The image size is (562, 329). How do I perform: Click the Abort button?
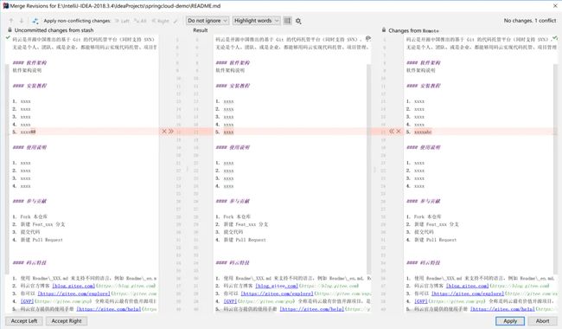[542, 321]
